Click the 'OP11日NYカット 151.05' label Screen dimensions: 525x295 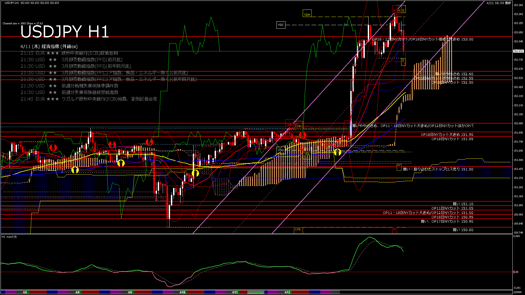452,208
